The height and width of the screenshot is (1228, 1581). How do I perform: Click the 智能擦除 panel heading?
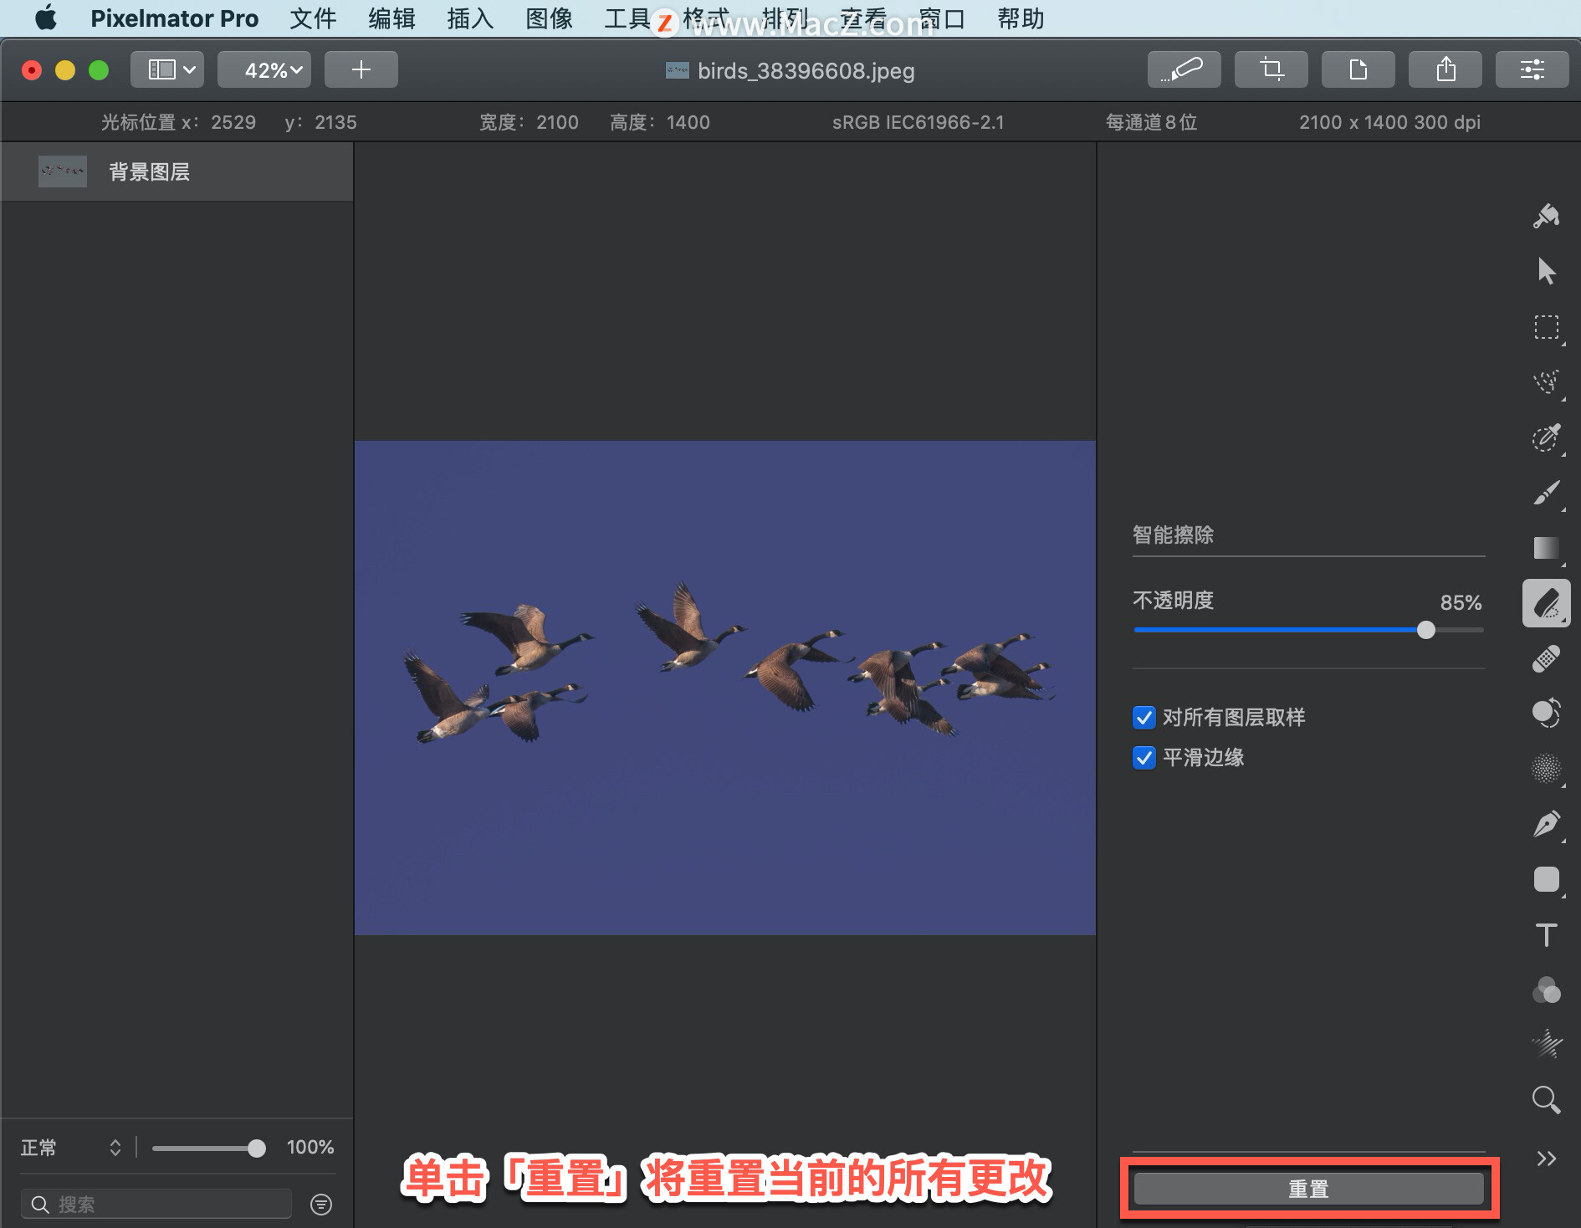click(1173, 535)
